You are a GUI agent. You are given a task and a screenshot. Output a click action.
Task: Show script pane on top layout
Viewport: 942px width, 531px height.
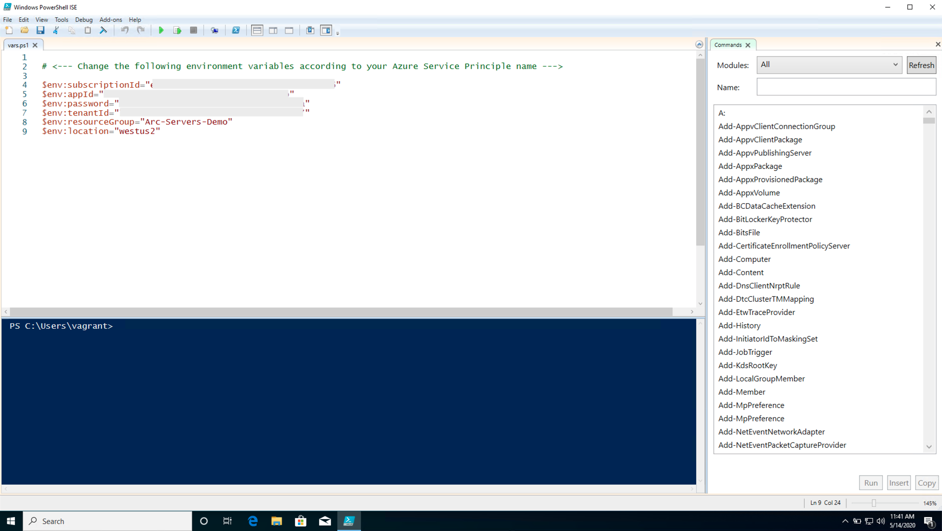(x=257, y=31)
